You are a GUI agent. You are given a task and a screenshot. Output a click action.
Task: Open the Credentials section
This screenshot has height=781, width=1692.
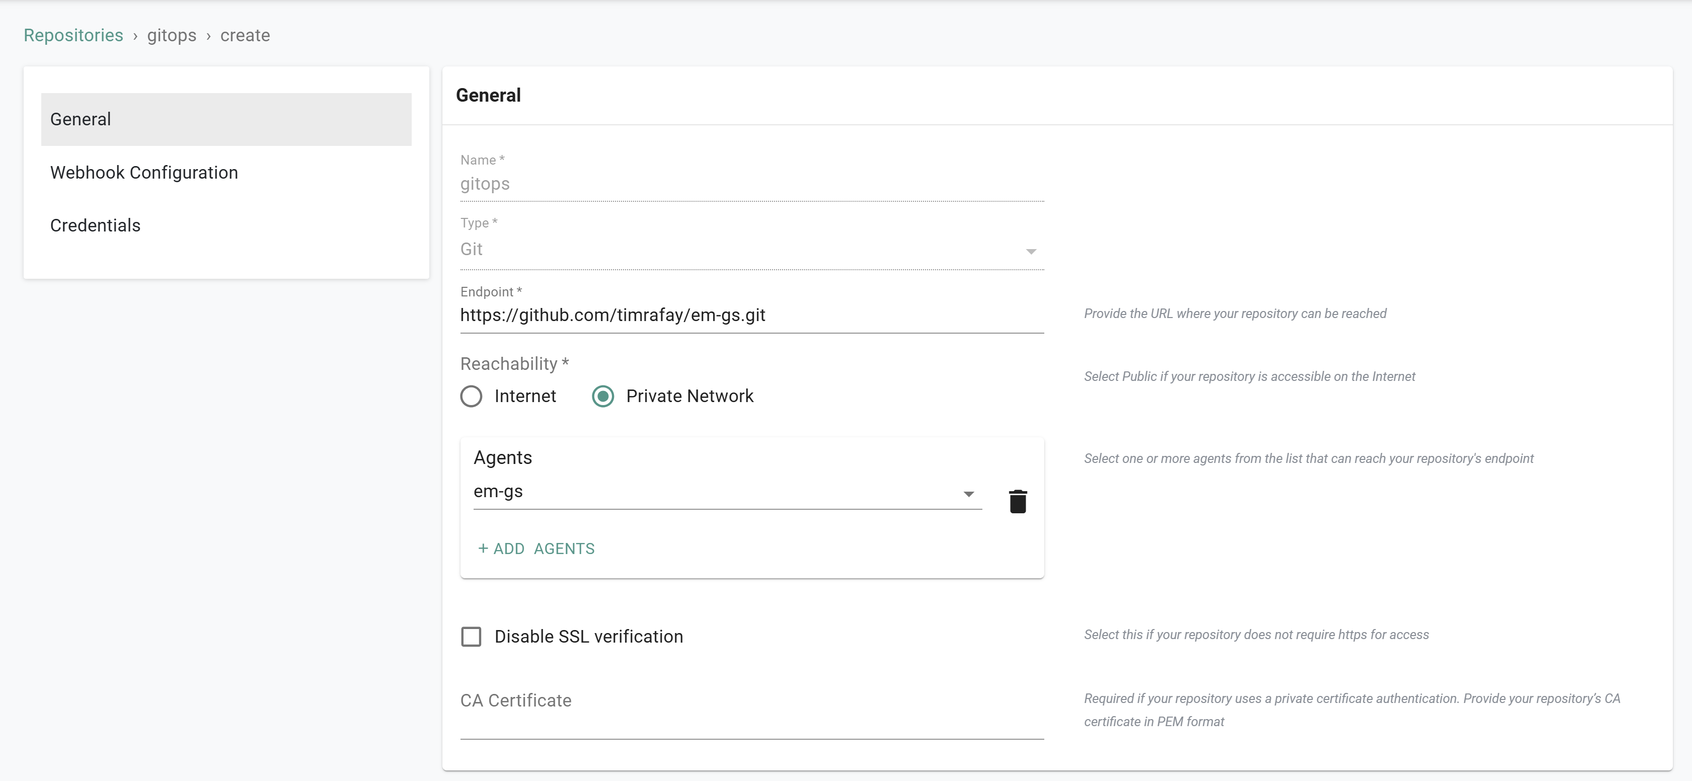[x=226, y=225]
